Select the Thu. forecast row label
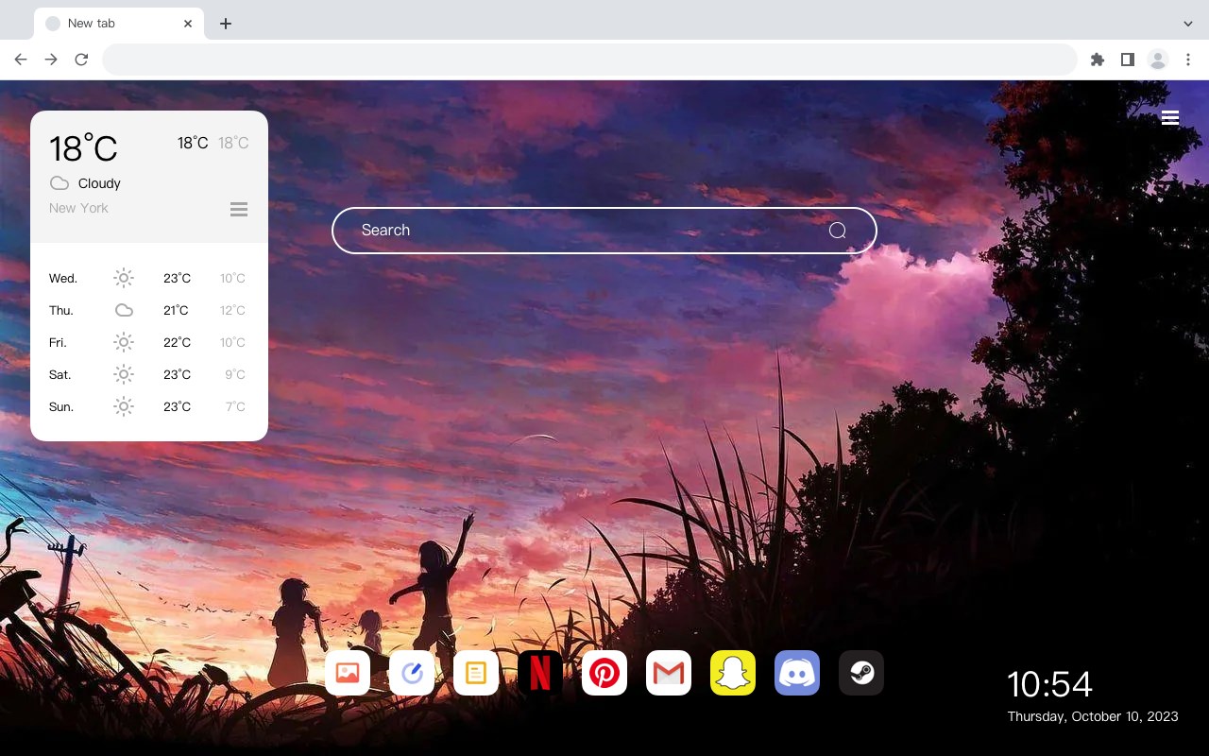 pos(61,311)
